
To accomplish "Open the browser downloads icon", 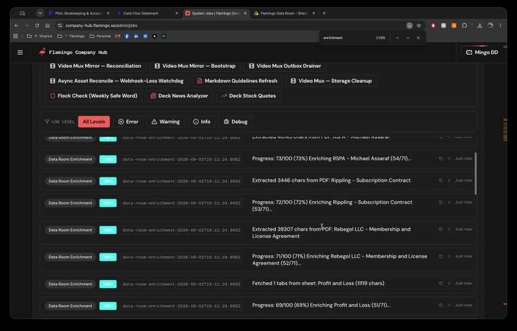I will point(480,25).
